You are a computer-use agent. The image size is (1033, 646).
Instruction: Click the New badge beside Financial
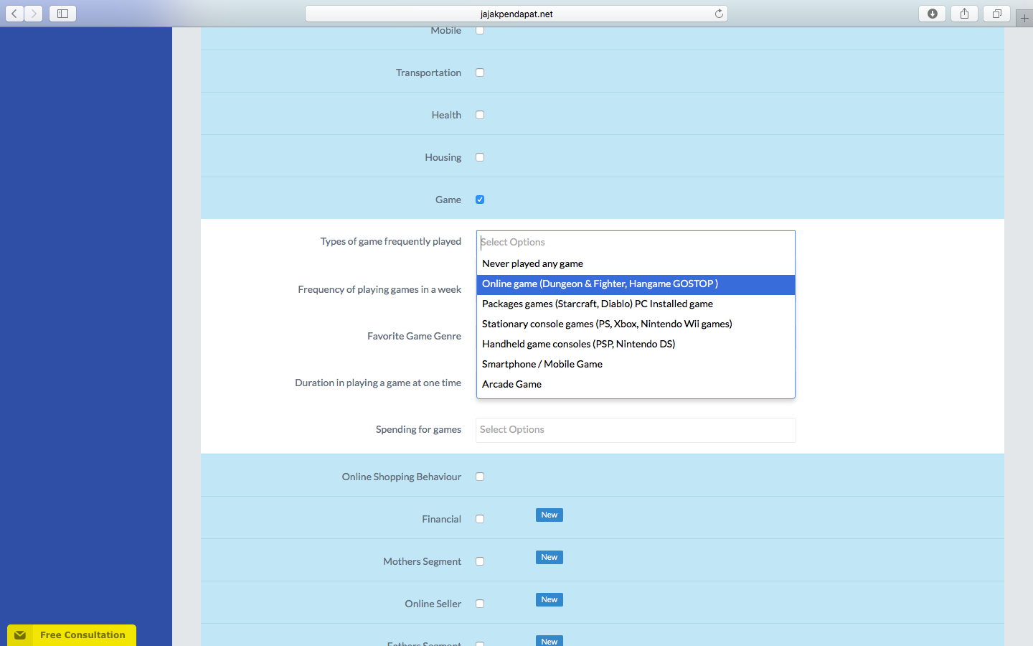549,515
